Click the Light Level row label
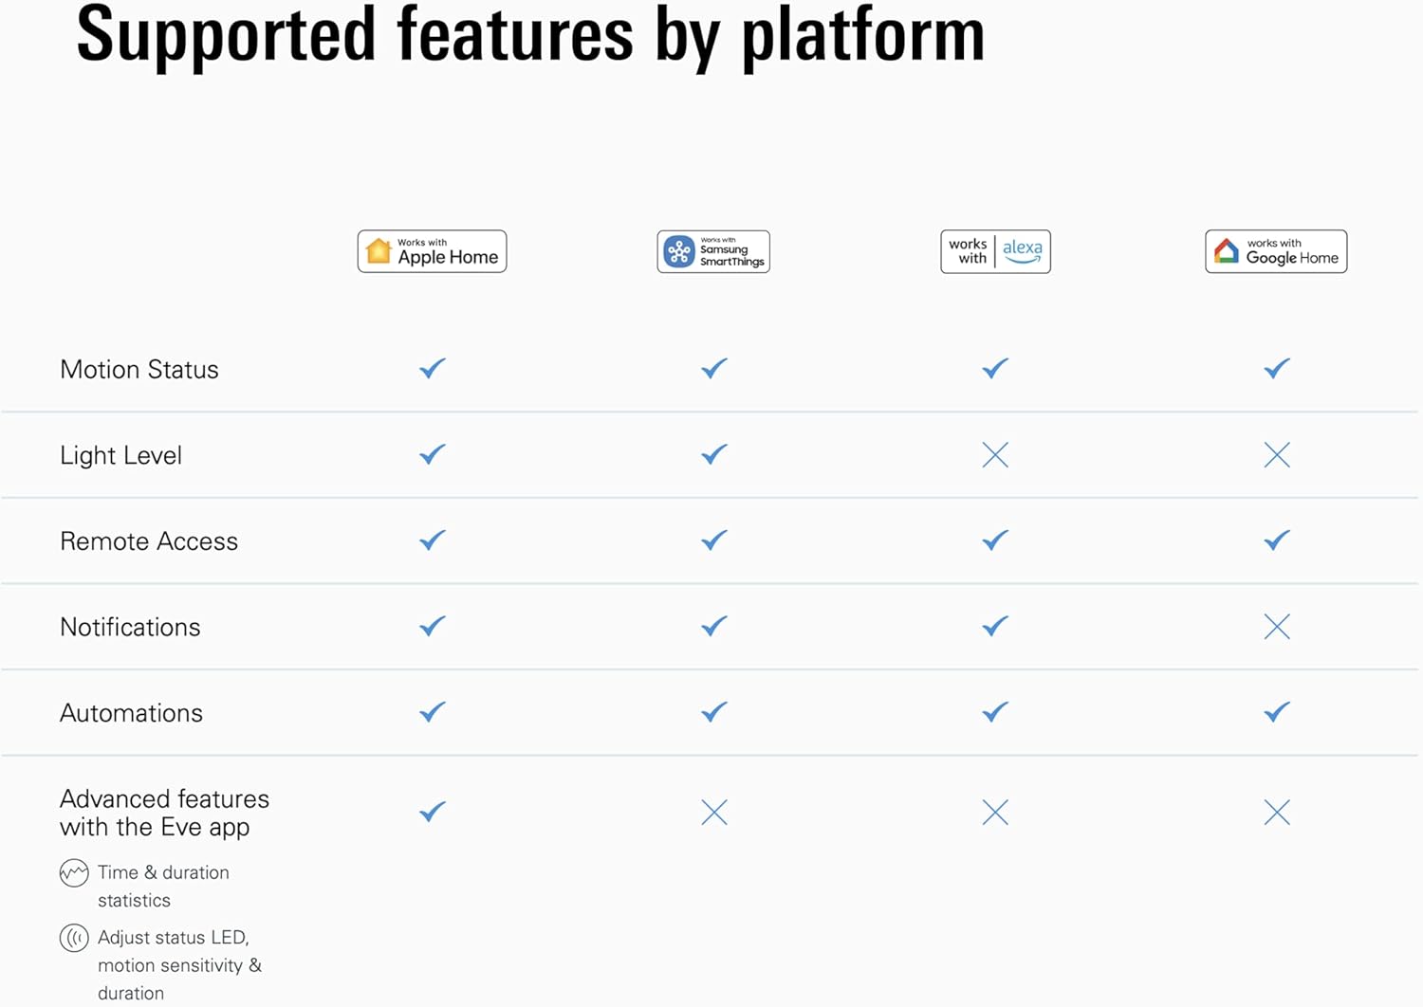 120,456
